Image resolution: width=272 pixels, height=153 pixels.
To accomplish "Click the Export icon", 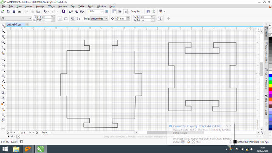I will pos(76,11).
